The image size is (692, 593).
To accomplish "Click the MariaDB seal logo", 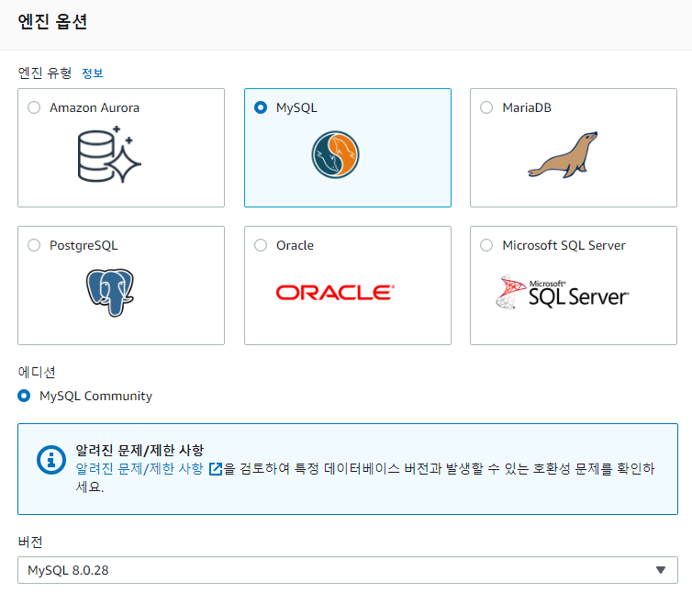I will (564, 155).
